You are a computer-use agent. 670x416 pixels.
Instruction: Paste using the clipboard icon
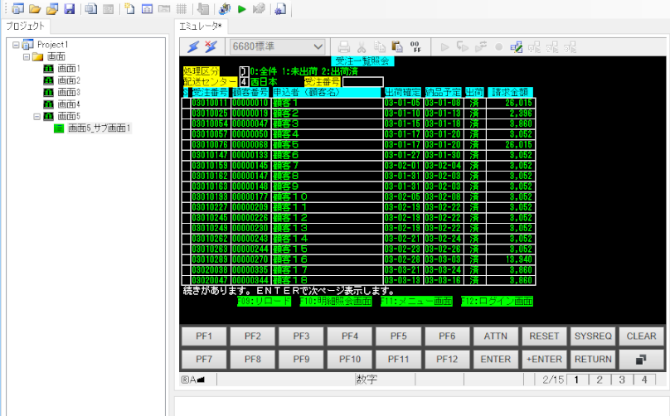[397, 46]
